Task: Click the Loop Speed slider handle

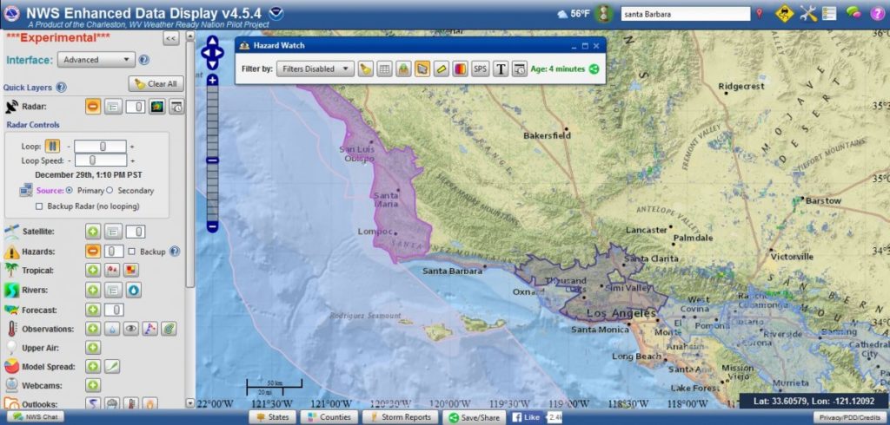Action: click(x=92, y=160)
